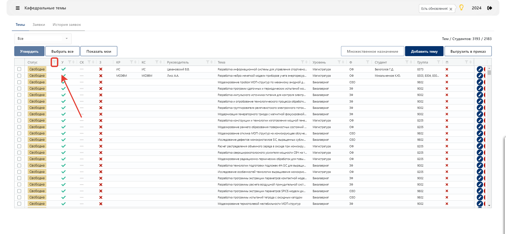Open the filter for the П column
Image resolution: width=506 pixels, height=234 pixels.
coord(466,62)
